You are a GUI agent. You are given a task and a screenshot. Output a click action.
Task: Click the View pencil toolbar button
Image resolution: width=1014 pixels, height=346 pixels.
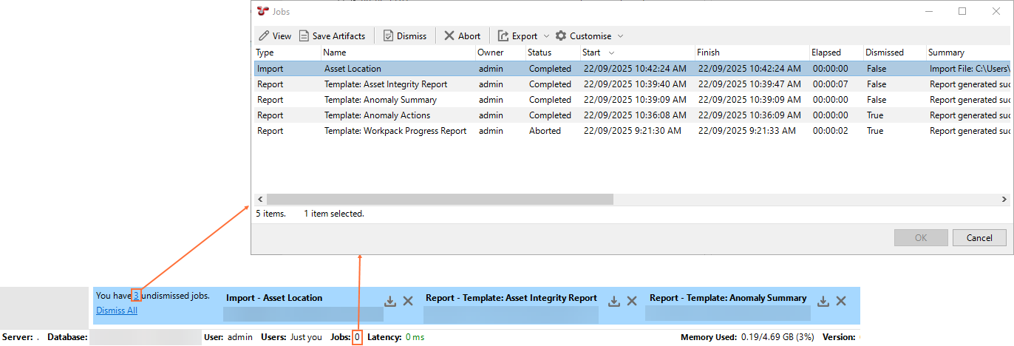pos(274,35)
